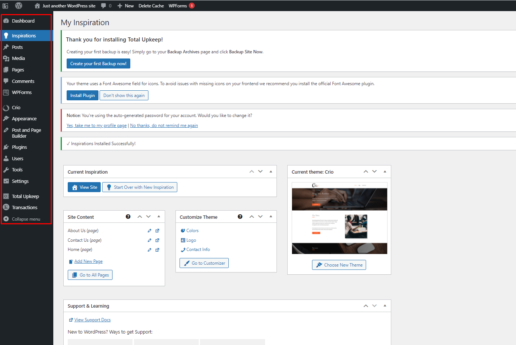Click the WordPress logo in admin bar

click(19, 6)
